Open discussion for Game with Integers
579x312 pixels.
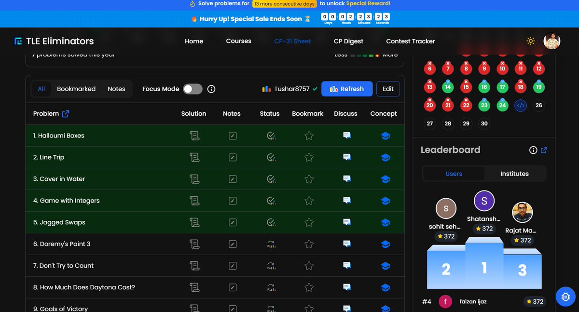click(346, 201)
